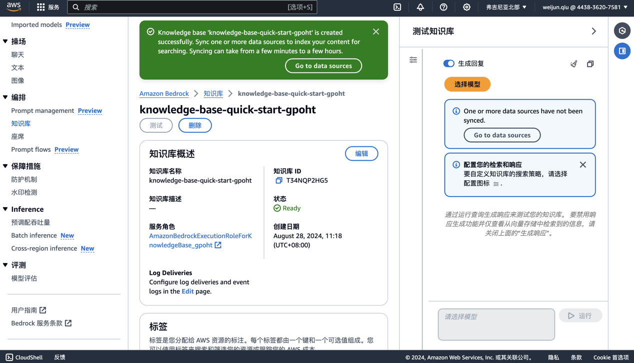Open the hexagon icon in right rail
The height and width of the screenshot is (363, 634).
click(622, 31)
